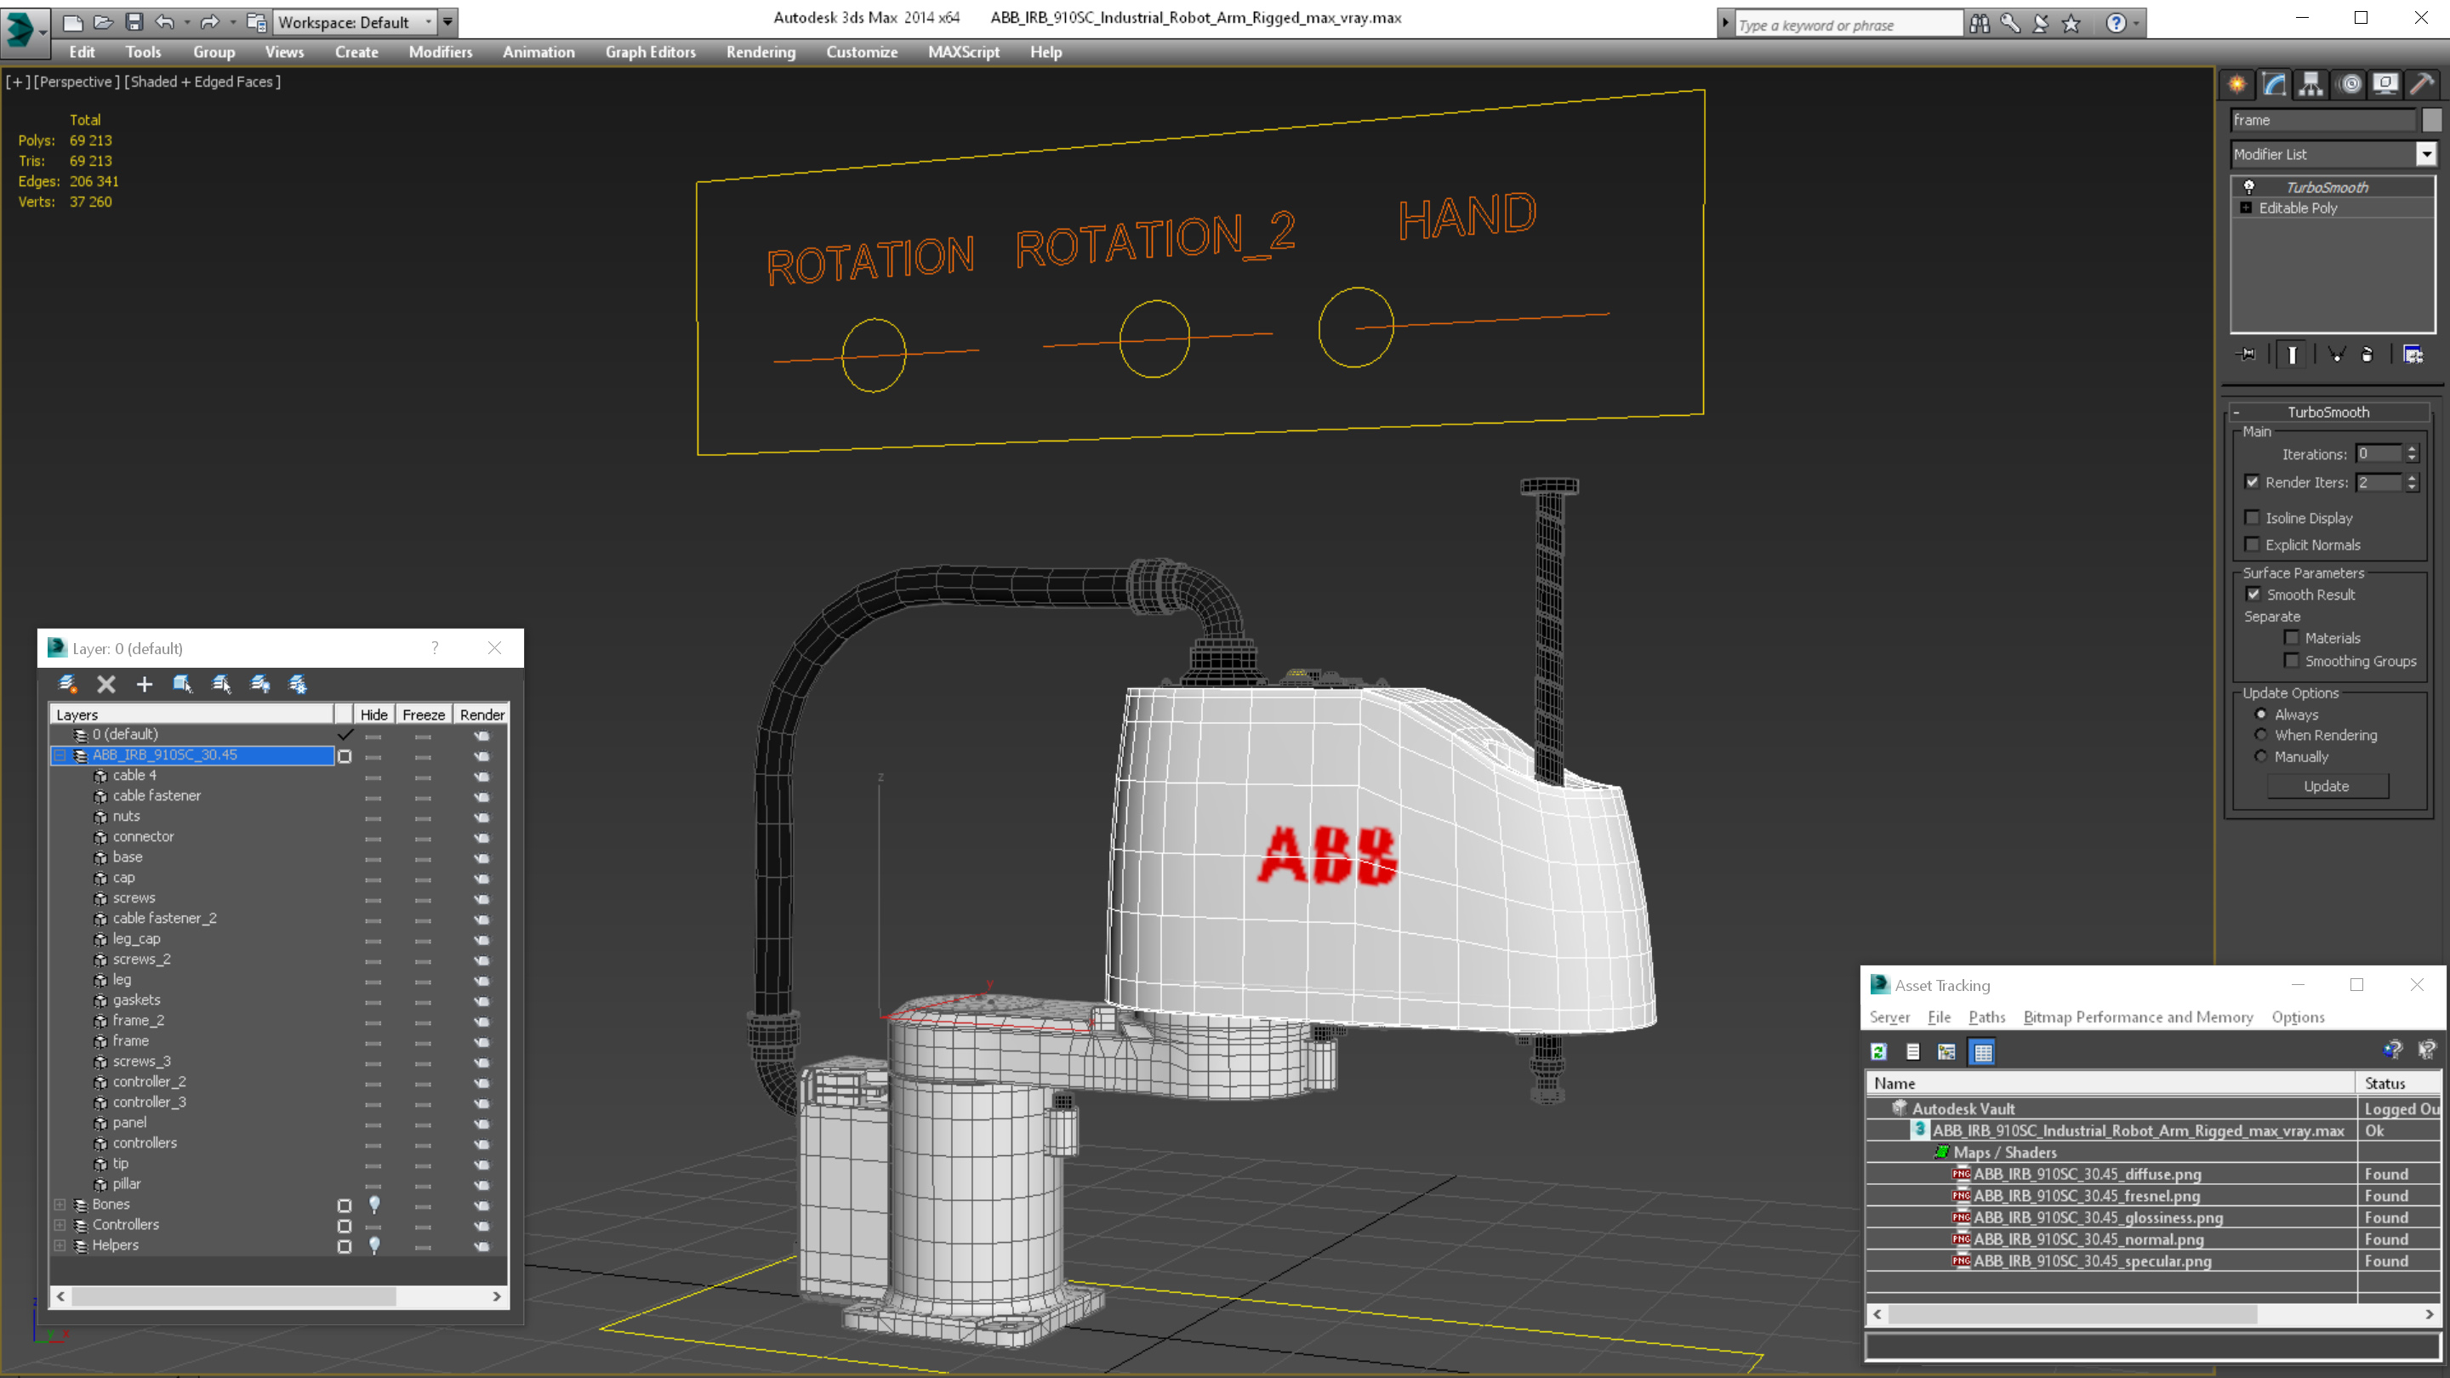Click the Perspective viewport label
2450x1378 pixels.
coord(76,82)
